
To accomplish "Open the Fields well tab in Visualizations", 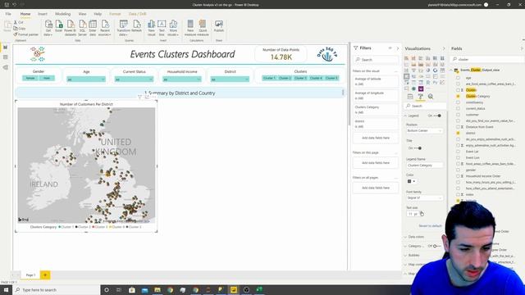I will [410, 97].
